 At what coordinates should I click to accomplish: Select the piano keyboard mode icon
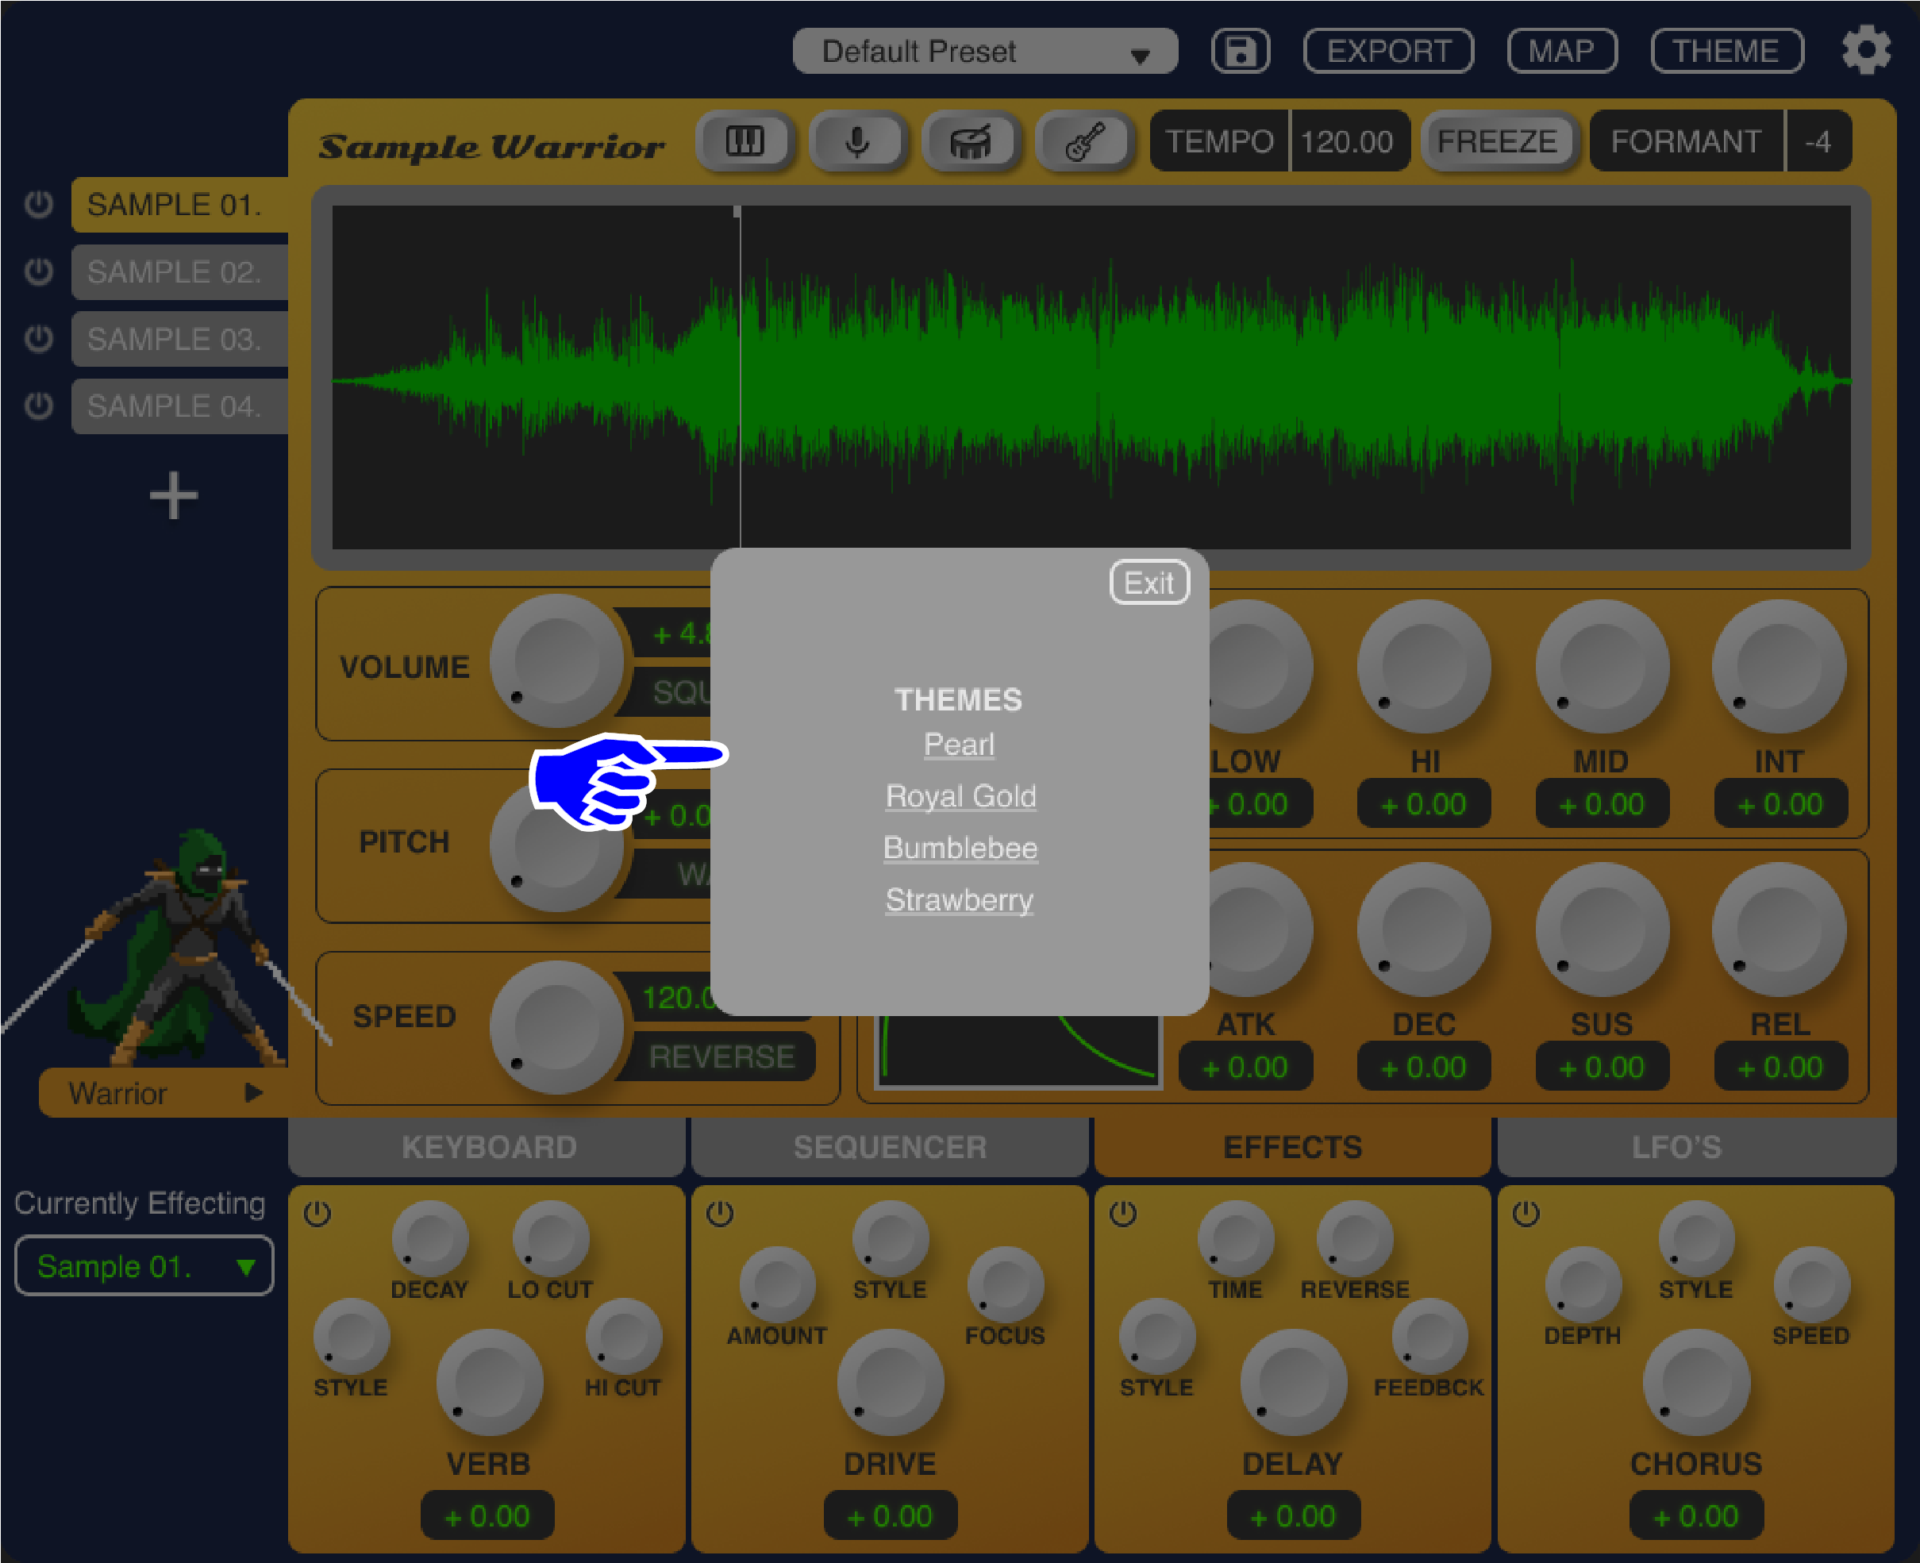pyautogui.click(x=745, y=141)
